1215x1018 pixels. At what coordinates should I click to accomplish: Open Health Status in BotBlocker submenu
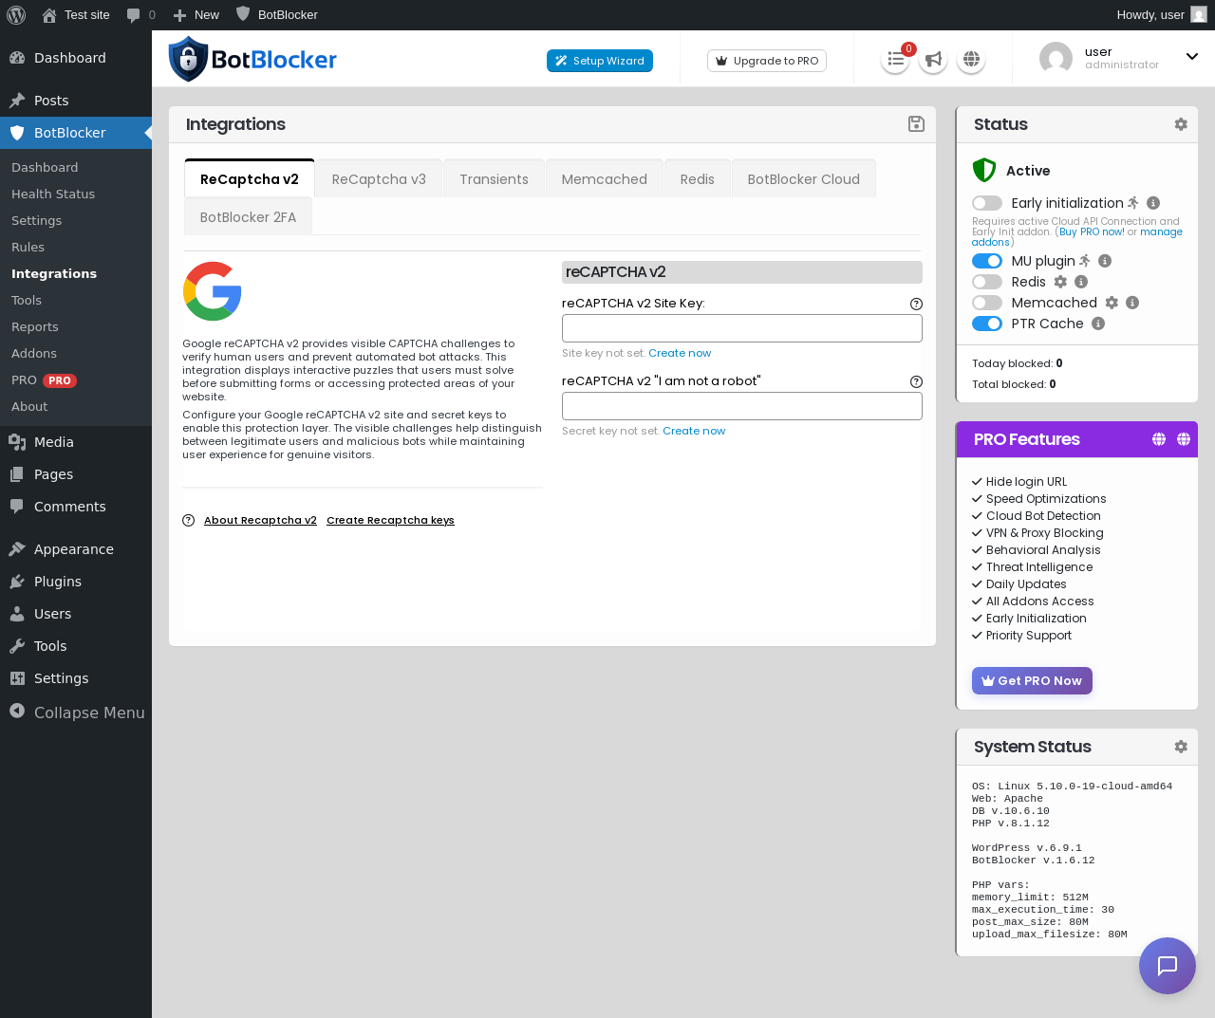tap(53, 194)
